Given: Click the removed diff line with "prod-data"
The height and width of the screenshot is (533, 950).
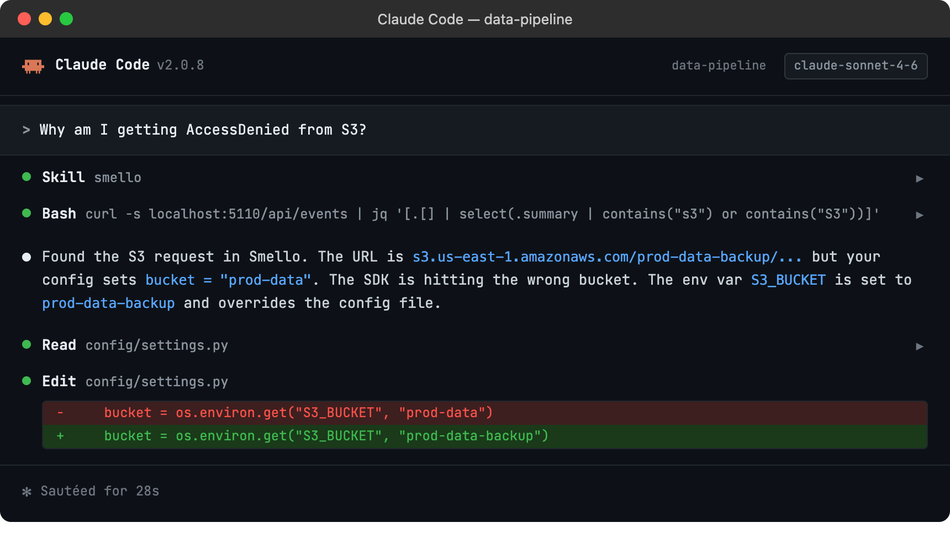Looking at the screenshot, I should (485, 413).
